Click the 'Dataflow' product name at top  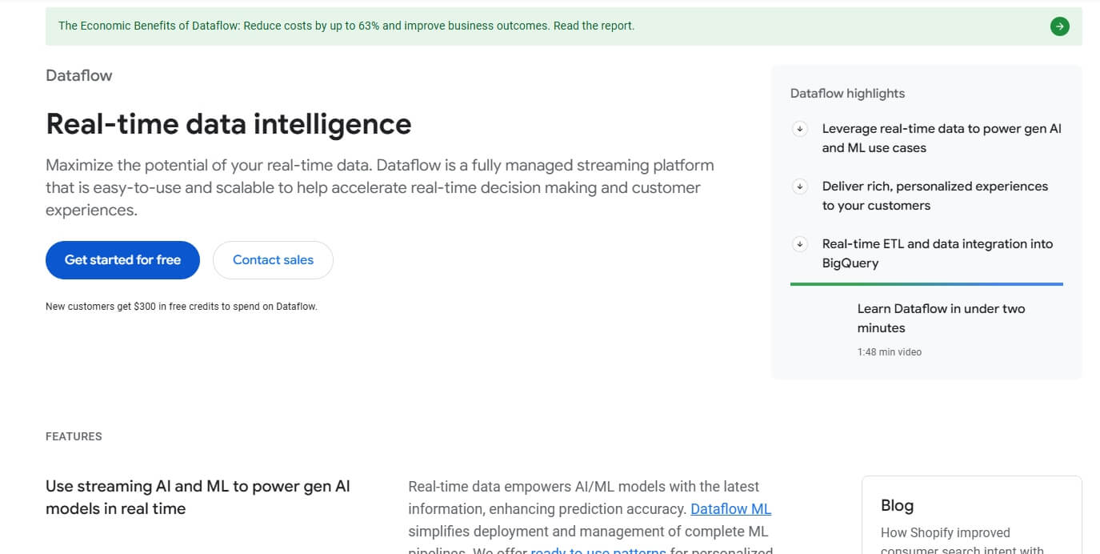click(78, 74)
